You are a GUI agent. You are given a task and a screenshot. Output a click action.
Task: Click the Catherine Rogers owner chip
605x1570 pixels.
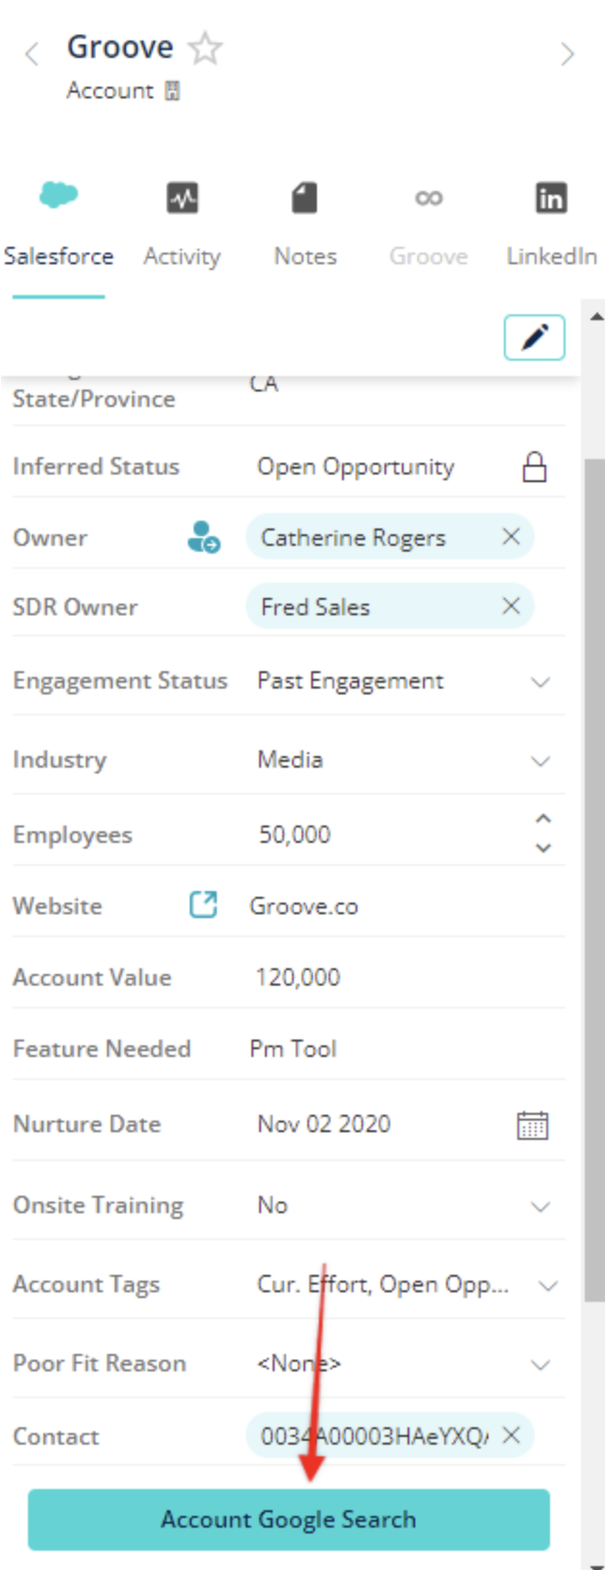click(x=389, y=537)
